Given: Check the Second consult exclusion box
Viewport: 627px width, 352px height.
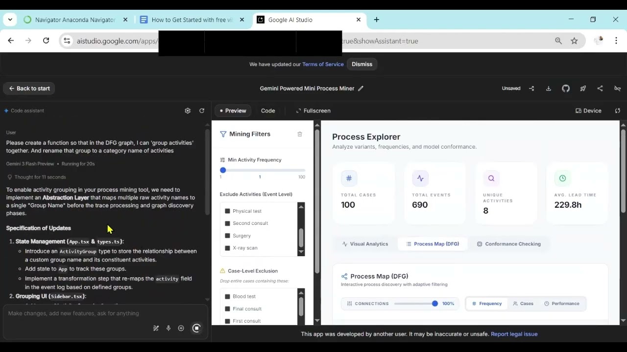Looking at the screenshot, I should pyautogui.click(x=227, y=223).
